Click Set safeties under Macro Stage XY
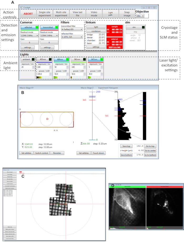The width and height of the screenshot is (184, 242). [x=26, y=153]
